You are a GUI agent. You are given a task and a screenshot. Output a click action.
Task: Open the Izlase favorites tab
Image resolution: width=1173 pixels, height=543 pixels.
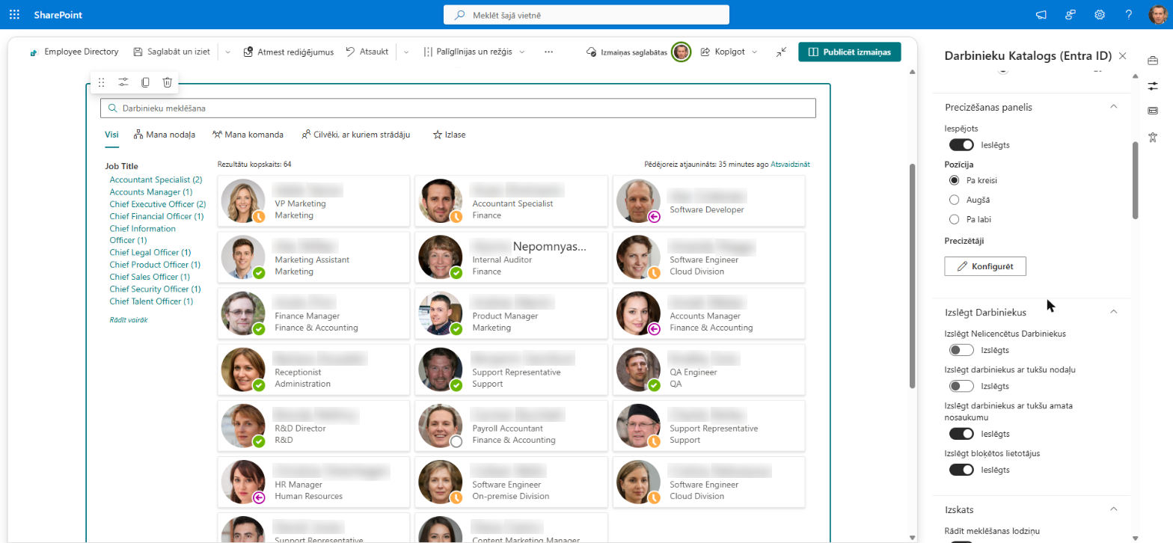tap(450, 135)
